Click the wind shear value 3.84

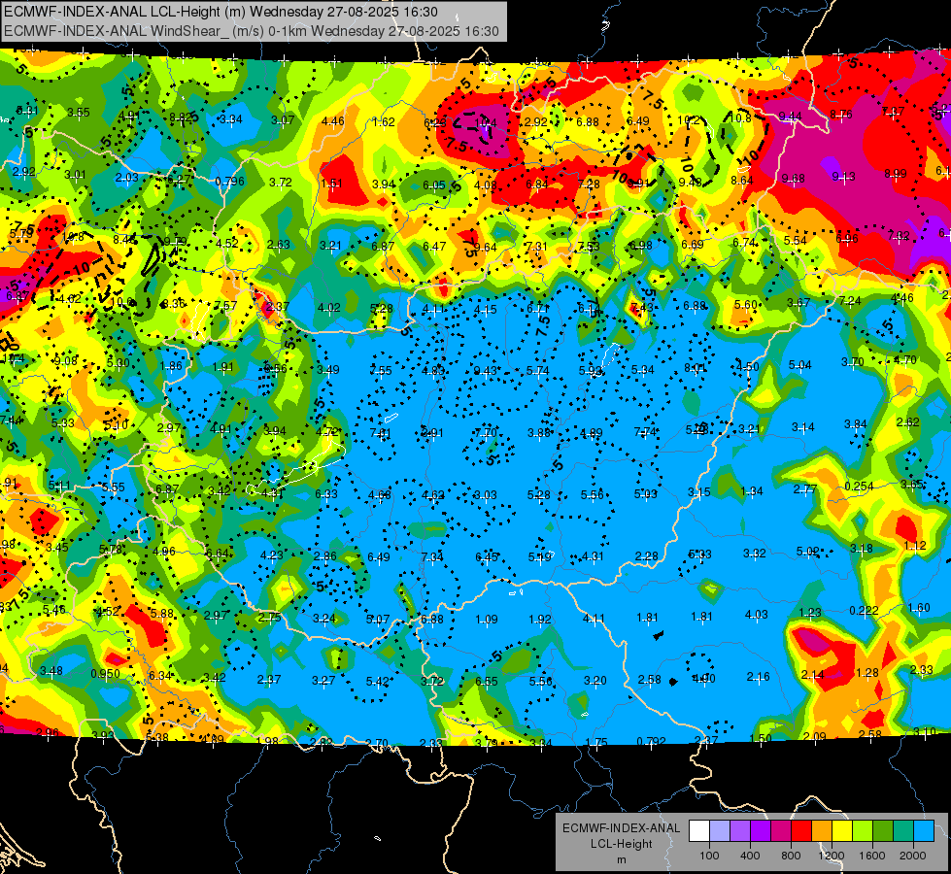coord(855,424)
